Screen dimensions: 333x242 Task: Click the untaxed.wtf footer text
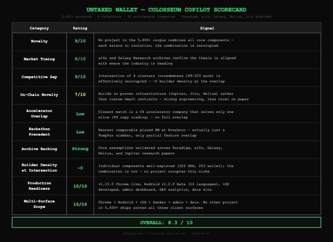point(166,234)
